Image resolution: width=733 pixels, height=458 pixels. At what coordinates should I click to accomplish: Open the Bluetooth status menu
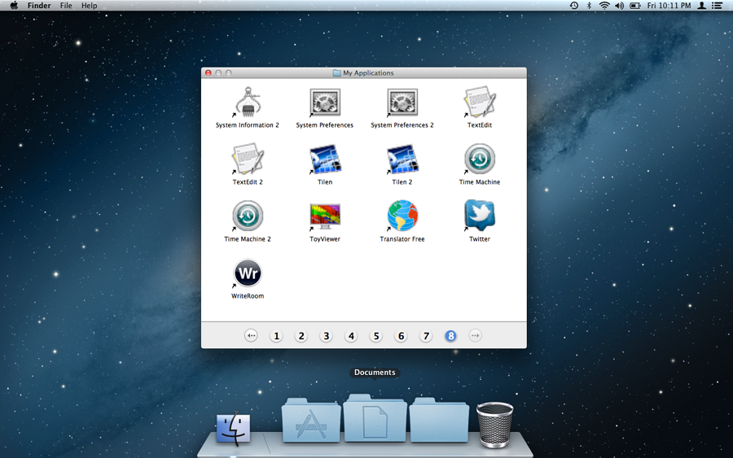coord(589,6)
